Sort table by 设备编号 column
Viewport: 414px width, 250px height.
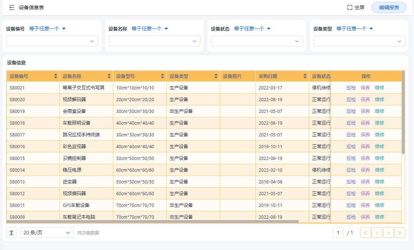(x=55, y=76)
